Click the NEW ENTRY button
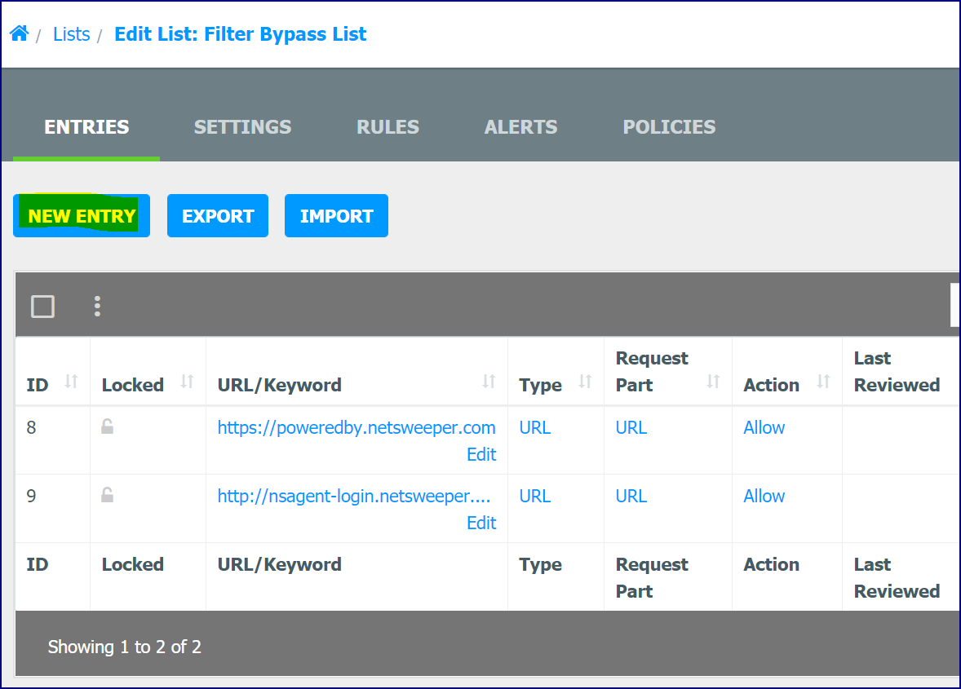961x689 pixels. coord(82,215)
